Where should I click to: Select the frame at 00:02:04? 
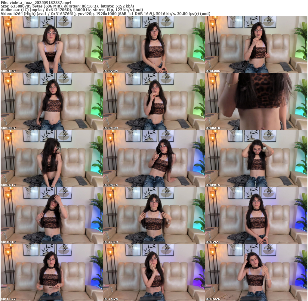[x=154, y=44]
